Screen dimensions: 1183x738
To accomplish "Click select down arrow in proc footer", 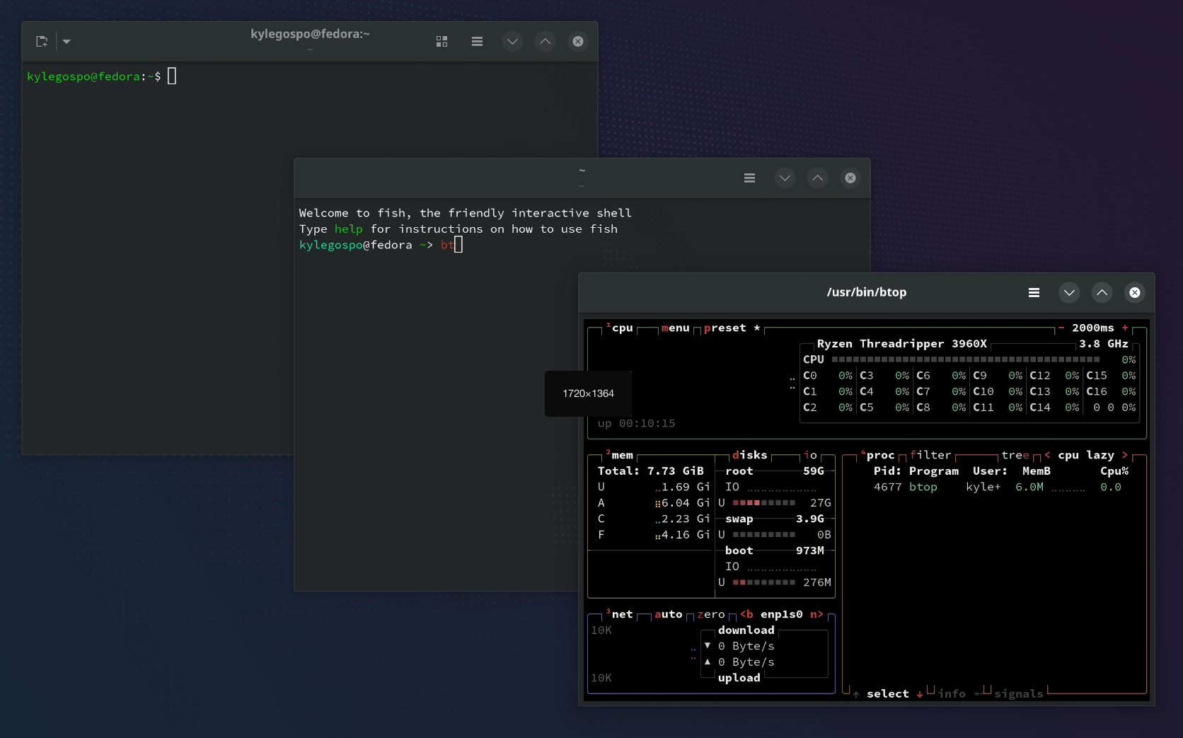I will (920, 694).
